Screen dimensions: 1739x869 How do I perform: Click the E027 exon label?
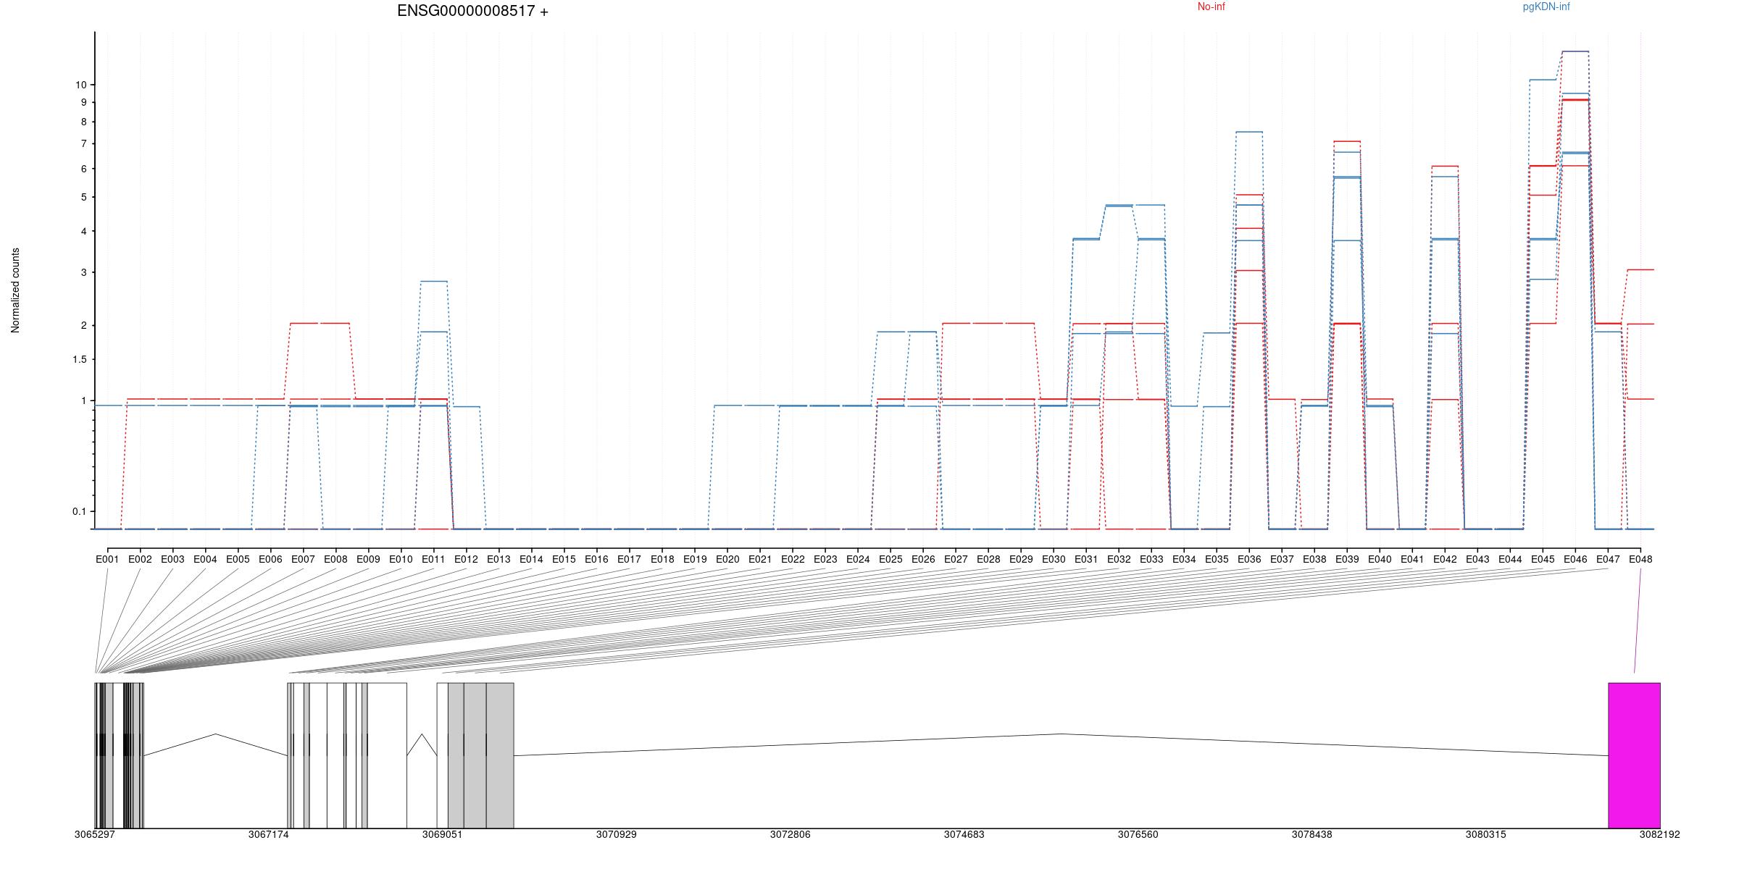click(956, 559)
